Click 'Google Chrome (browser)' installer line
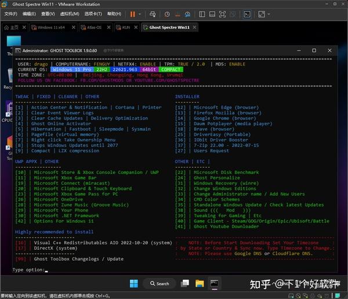 click(224, 118)
